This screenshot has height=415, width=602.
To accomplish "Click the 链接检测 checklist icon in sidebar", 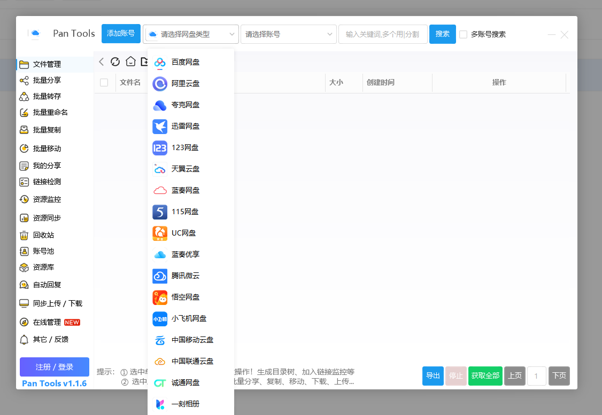I will point(24,182).
